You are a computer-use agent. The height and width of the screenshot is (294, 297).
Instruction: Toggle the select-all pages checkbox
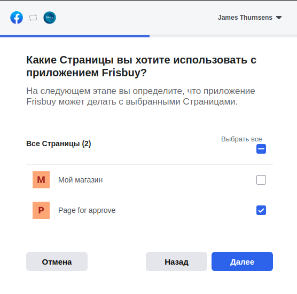261,149
